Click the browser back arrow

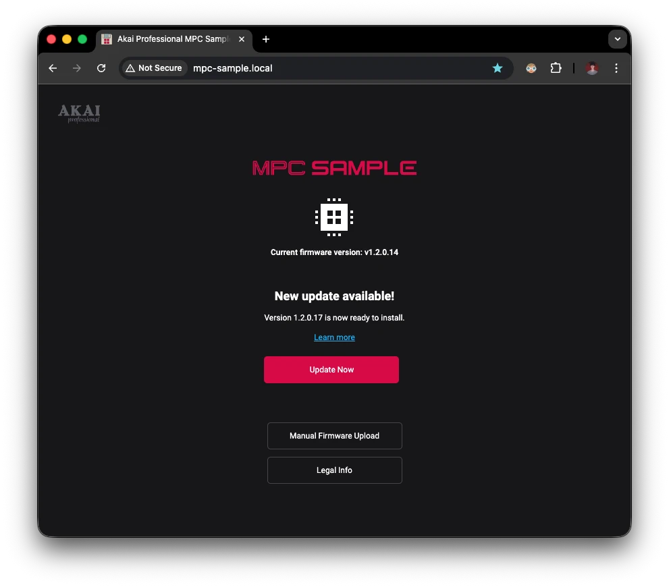click(53, 68)
